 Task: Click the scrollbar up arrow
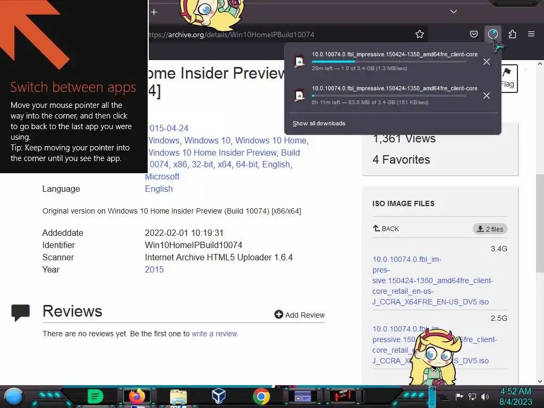click(x=540, y=64)
